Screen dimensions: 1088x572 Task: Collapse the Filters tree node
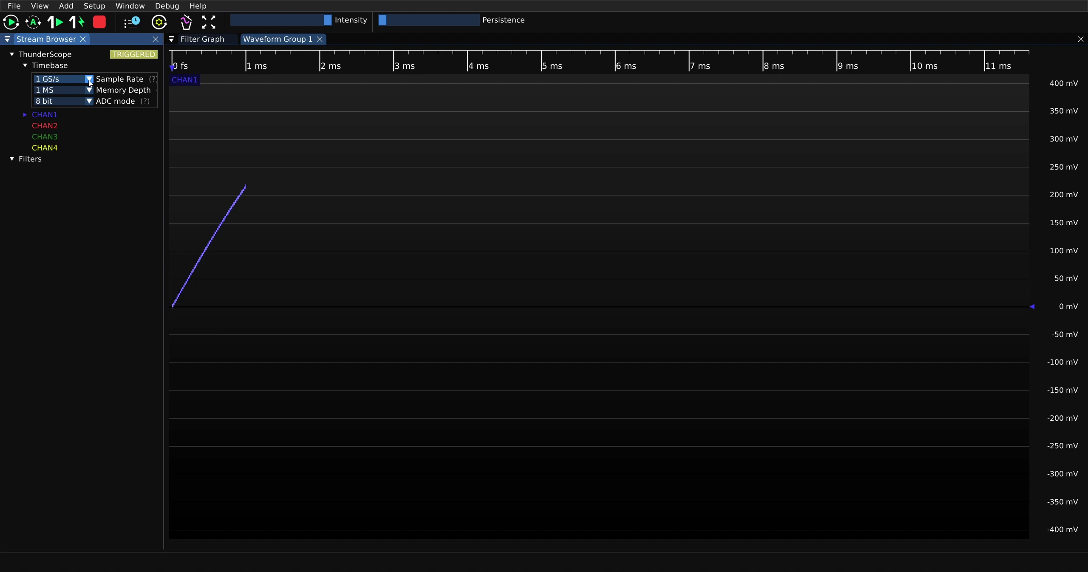coord(12,159)
